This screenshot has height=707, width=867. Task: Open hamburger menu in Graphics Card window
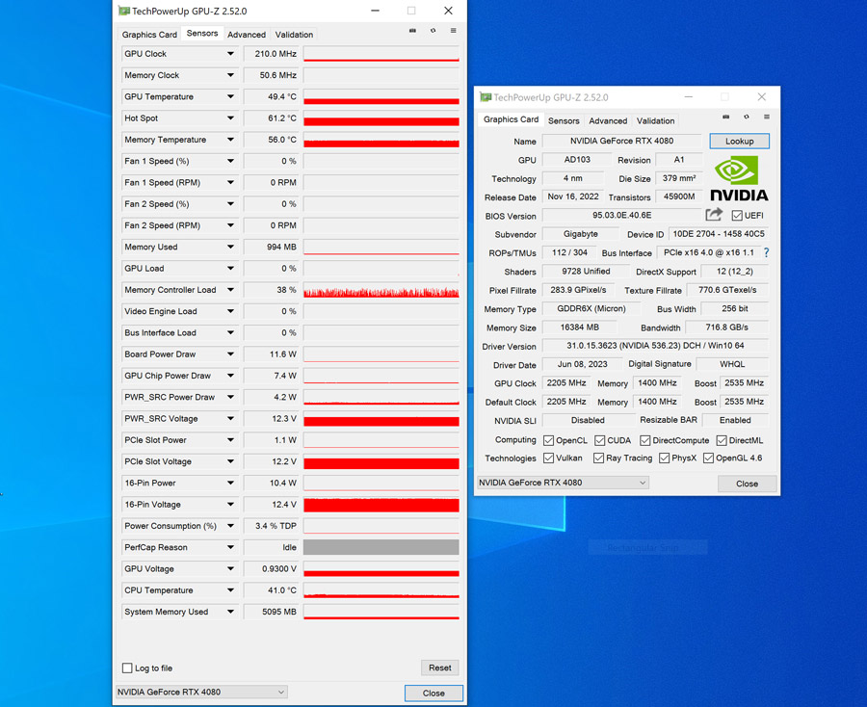coord(767,117)
